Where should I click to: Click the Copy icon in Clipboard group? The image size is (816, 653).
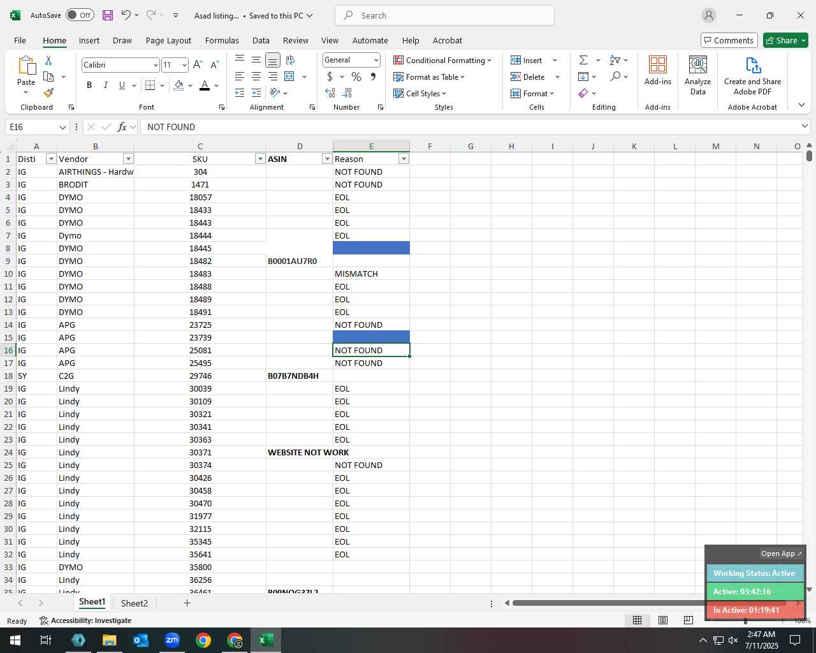(48, 77)
